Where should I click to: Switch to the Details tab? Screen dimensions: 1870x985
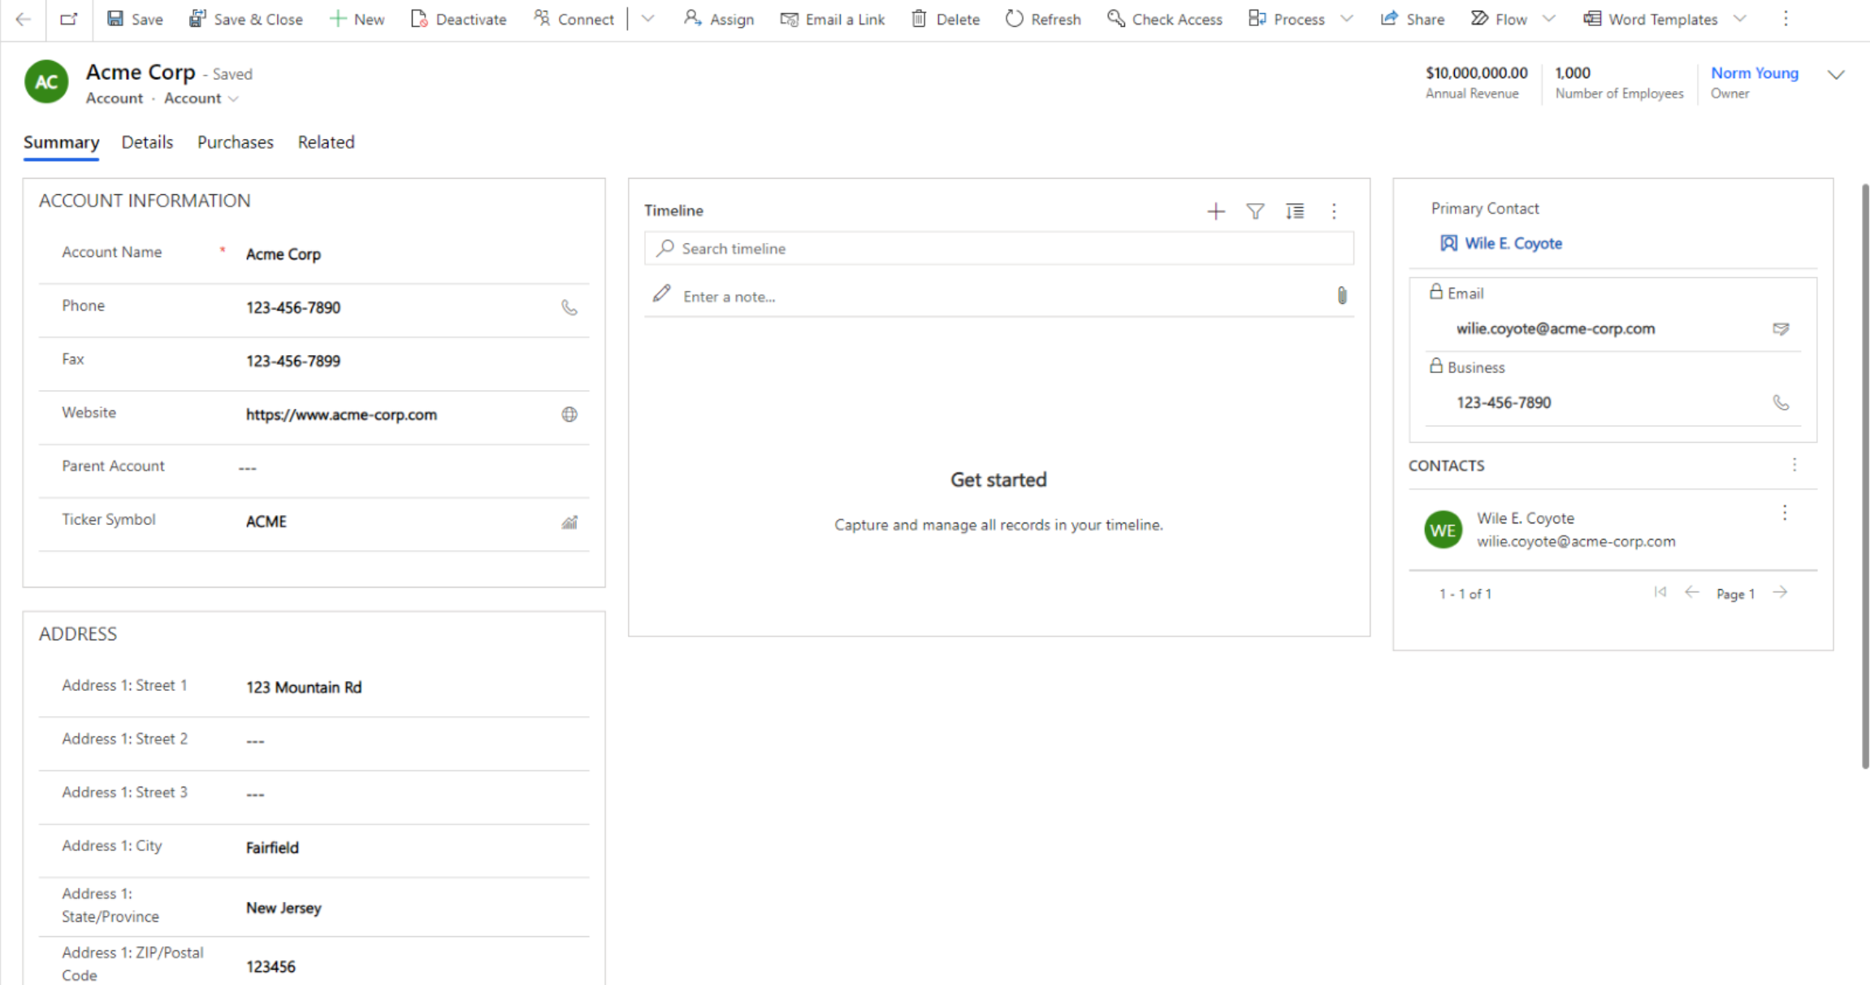pos(147,142)
